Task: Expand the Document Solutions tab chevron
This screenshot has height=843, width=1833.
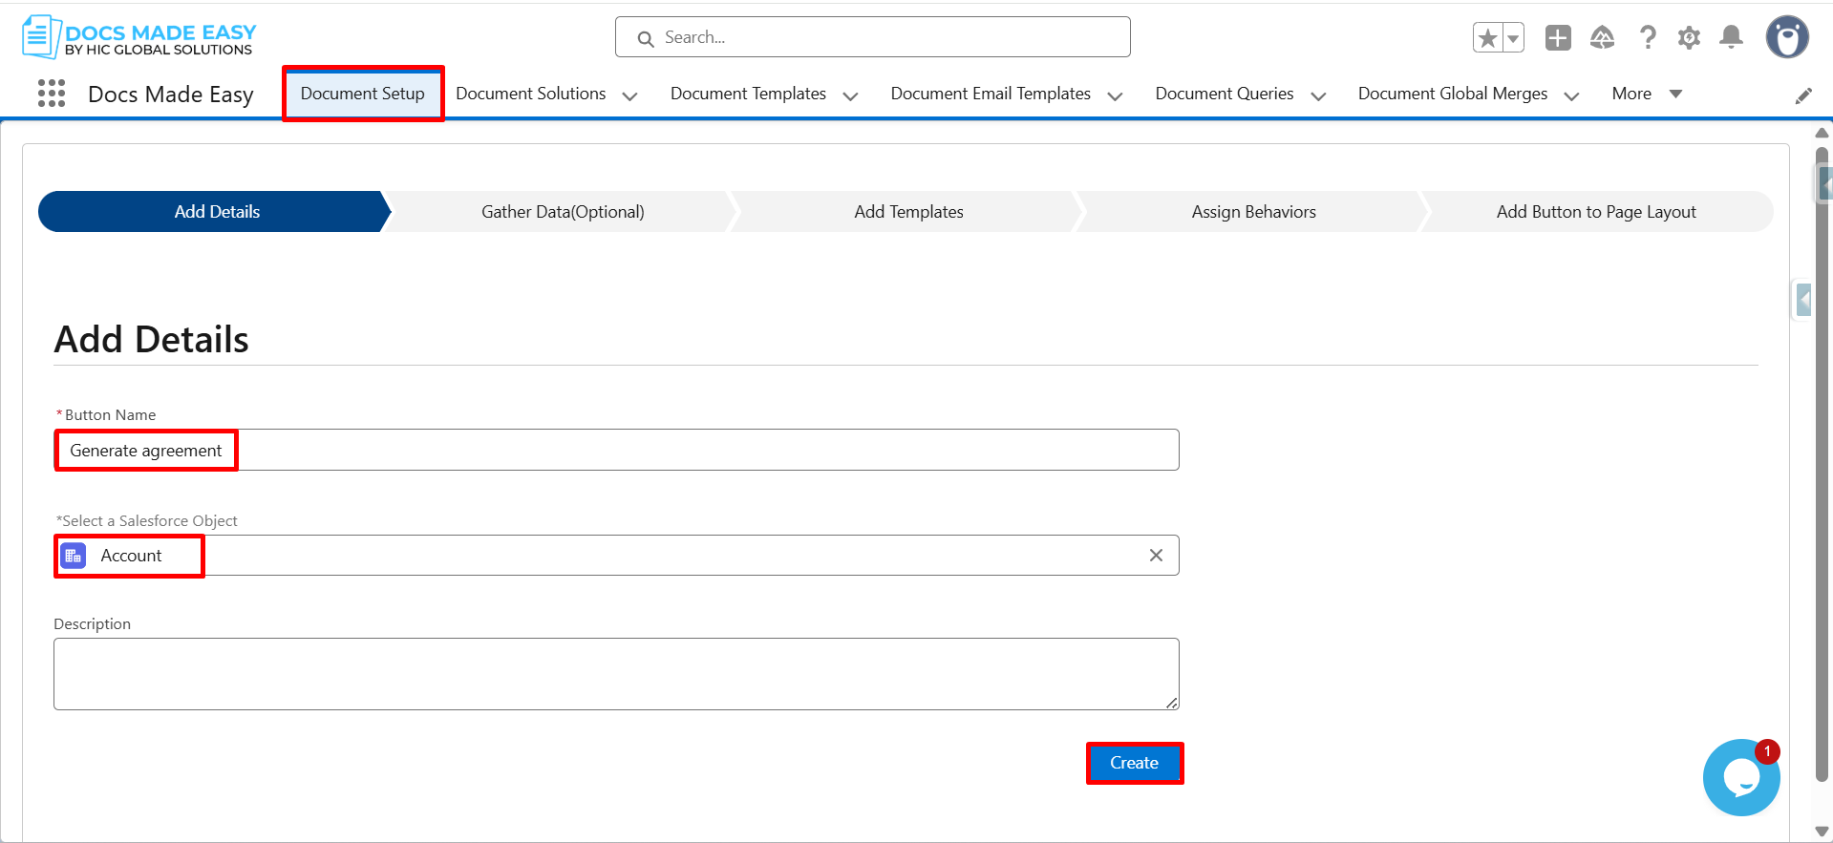Action: pos(630,95)
